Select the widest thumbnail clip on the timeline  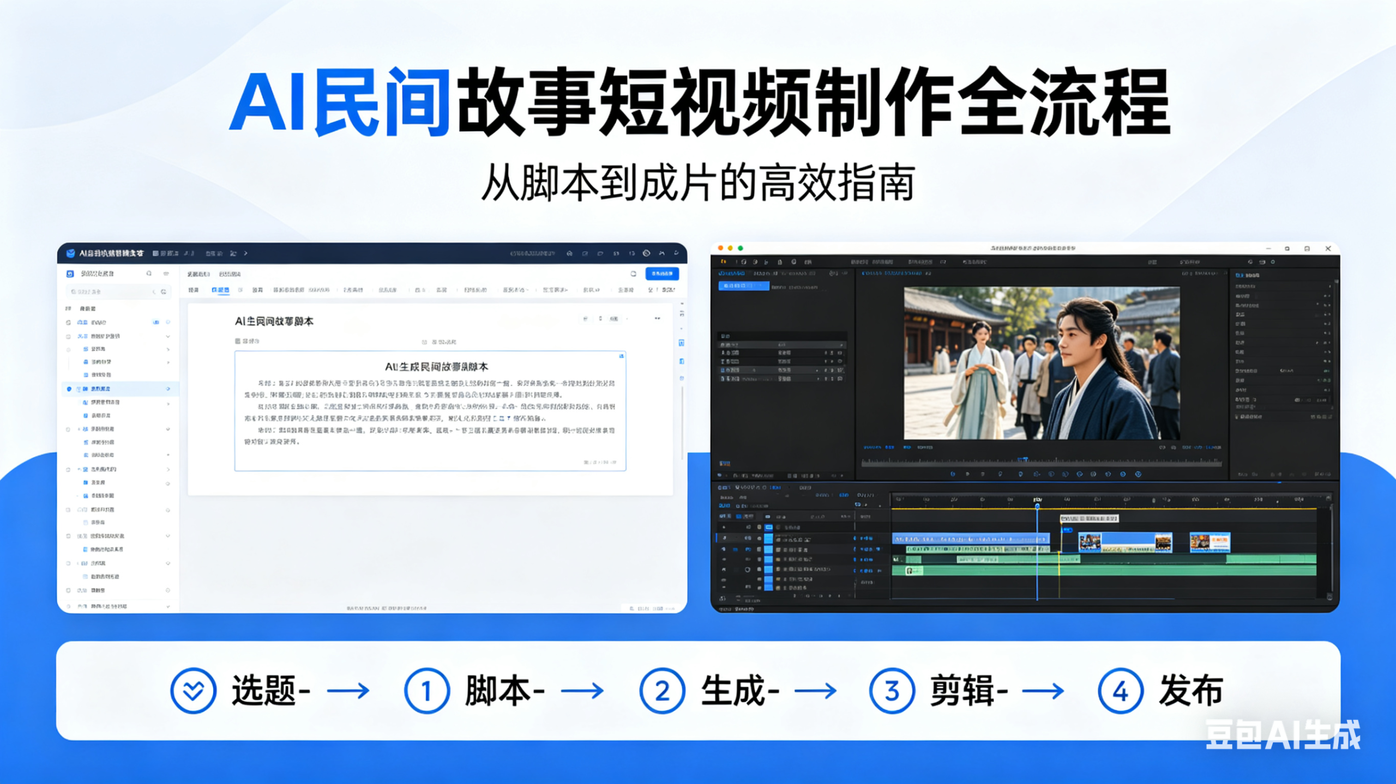[1126, 543]
